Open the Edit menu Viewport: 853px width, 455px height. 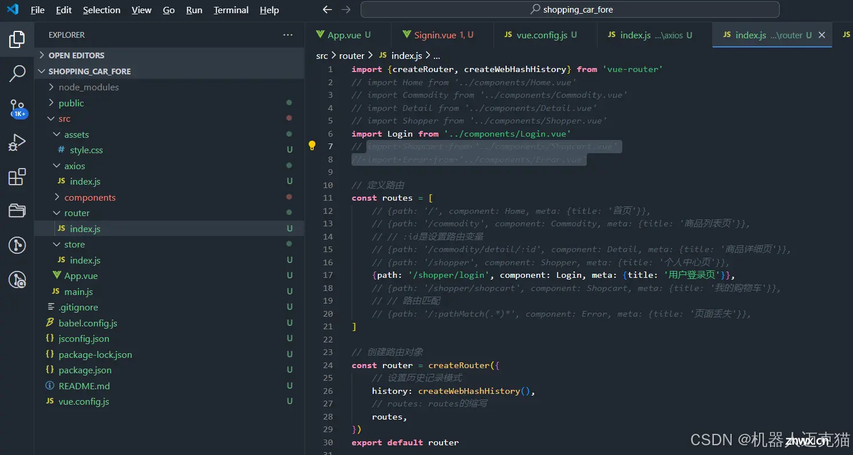click(x=64, y=10)
